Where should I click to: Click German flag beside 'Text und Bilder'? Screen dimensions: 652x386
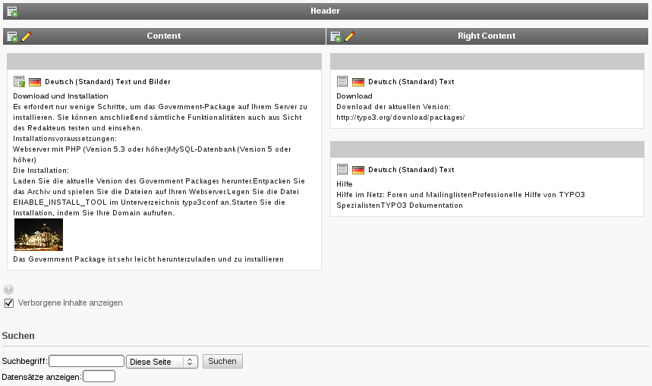(x=35, y=82)
